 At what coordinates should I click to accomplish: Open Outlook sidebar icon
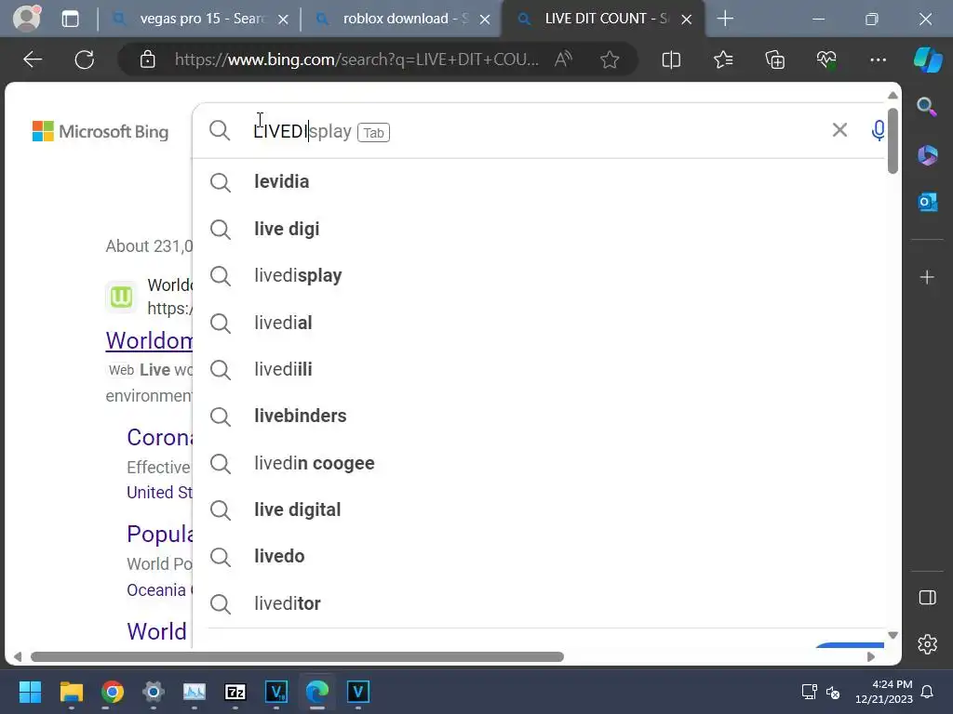click(927, 202)
